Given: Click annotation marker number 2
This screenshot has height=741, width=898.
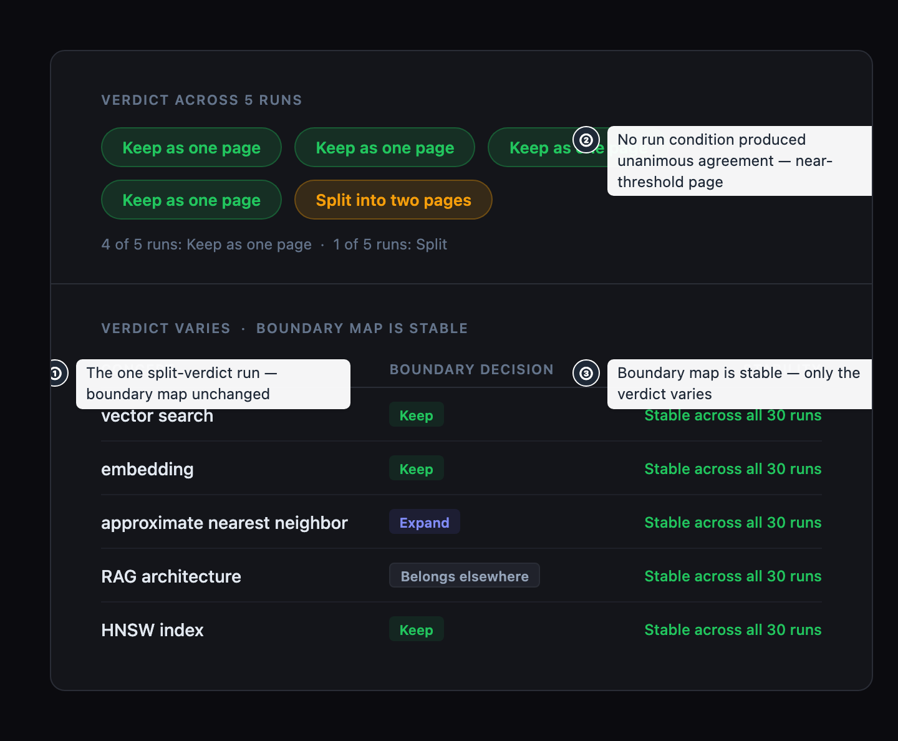Looking at the screenshot, I should click(x=586, y=140).
